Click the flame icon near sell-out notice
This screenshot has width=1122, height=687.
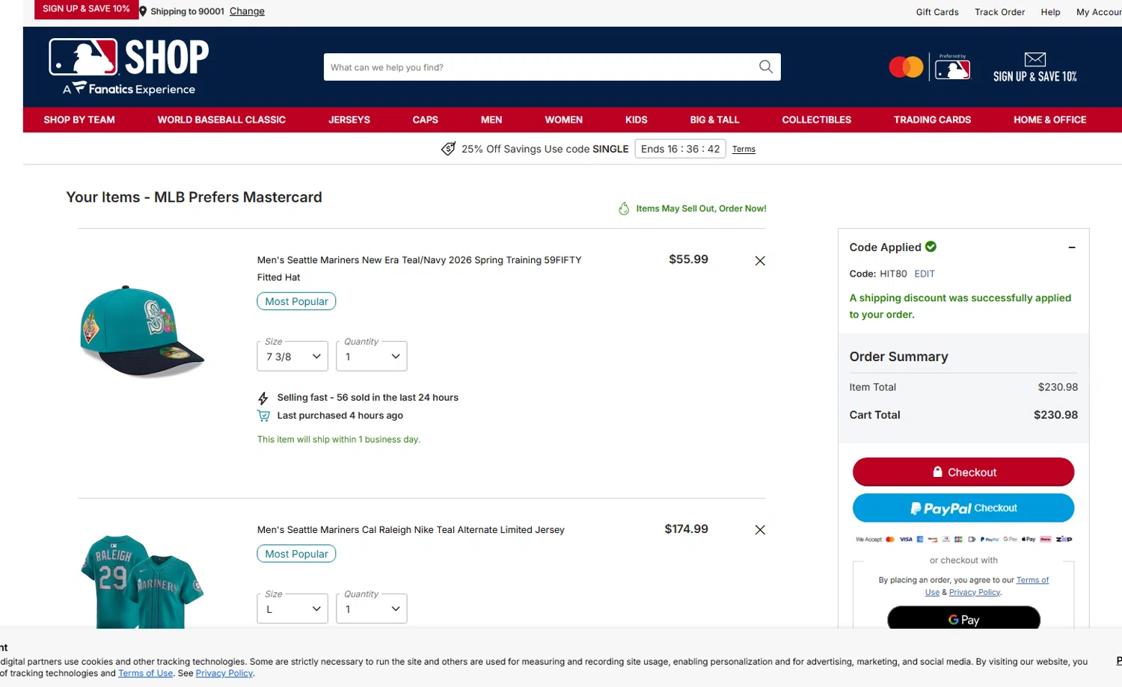[x=624, y=209]
